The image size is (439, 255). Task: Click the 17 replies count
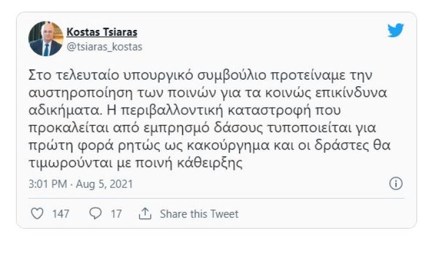click(116, 214)
